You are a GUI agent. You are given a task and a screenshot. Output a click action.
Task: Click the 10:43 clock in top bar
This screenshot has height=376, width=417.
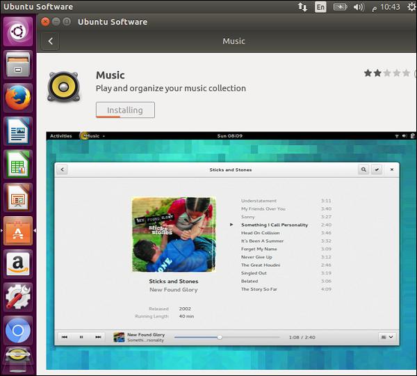pyautogui.click(x=389, y=6)
